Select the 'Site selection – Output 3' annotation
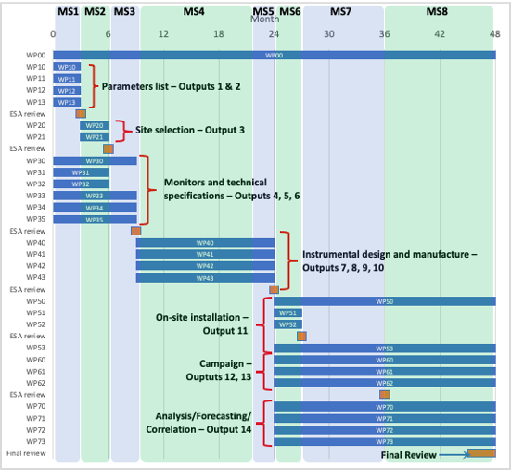The height and width of the screenshot is (470, 511). (x=190, y=130)
